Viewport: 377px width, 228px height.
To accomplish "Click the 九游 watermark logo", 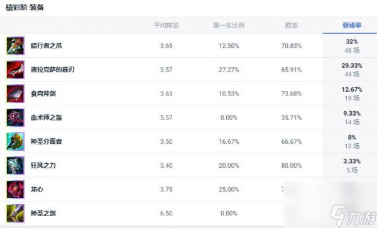I will pyautogui.click(x=353, y=215).
